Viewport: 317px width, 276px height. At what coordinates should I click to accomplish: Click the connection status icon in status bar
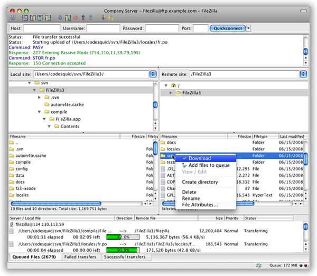pyautogui.click(x=259, y=265)
